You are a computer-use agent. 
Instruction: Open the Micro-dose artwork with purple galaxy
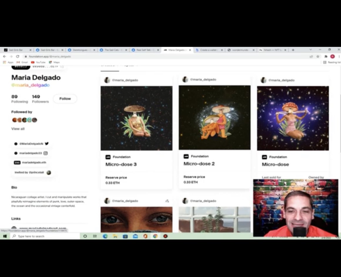[293, 118]
